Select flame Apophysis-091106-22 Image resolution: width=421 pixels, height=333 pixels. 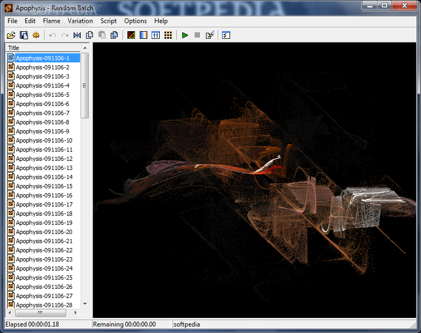click(x=43, y=250)
